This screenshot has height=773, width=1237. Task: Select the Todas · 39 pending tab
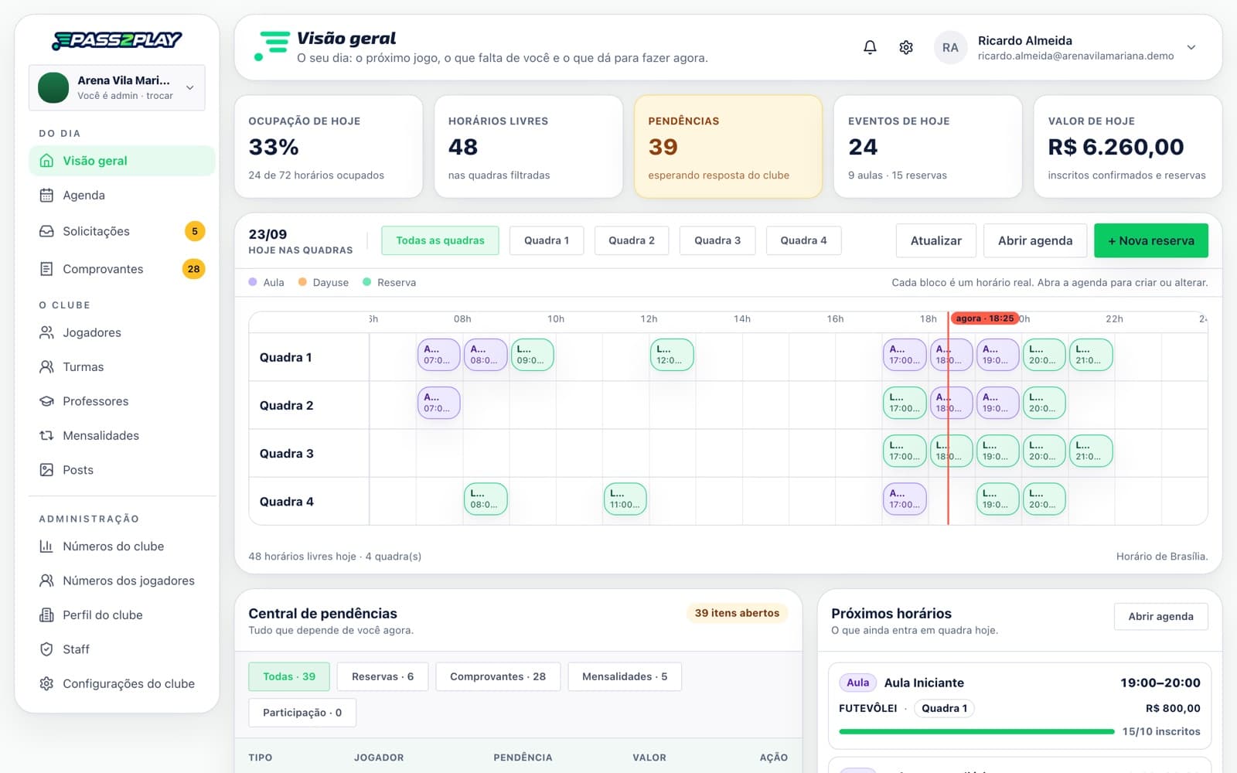(x=289, y=676)
